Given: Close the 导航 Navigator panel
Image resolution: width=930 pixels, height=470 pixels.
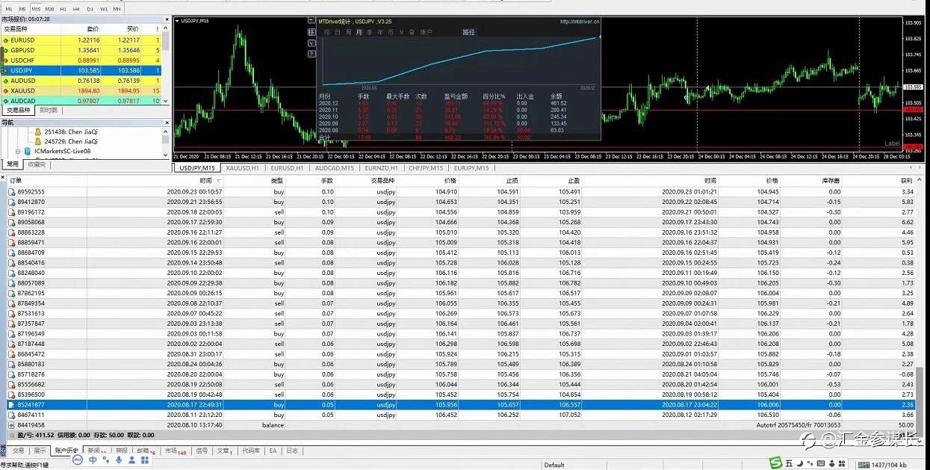Looking at the screenshot, I should pyautogui.click(x=166, y=122).
